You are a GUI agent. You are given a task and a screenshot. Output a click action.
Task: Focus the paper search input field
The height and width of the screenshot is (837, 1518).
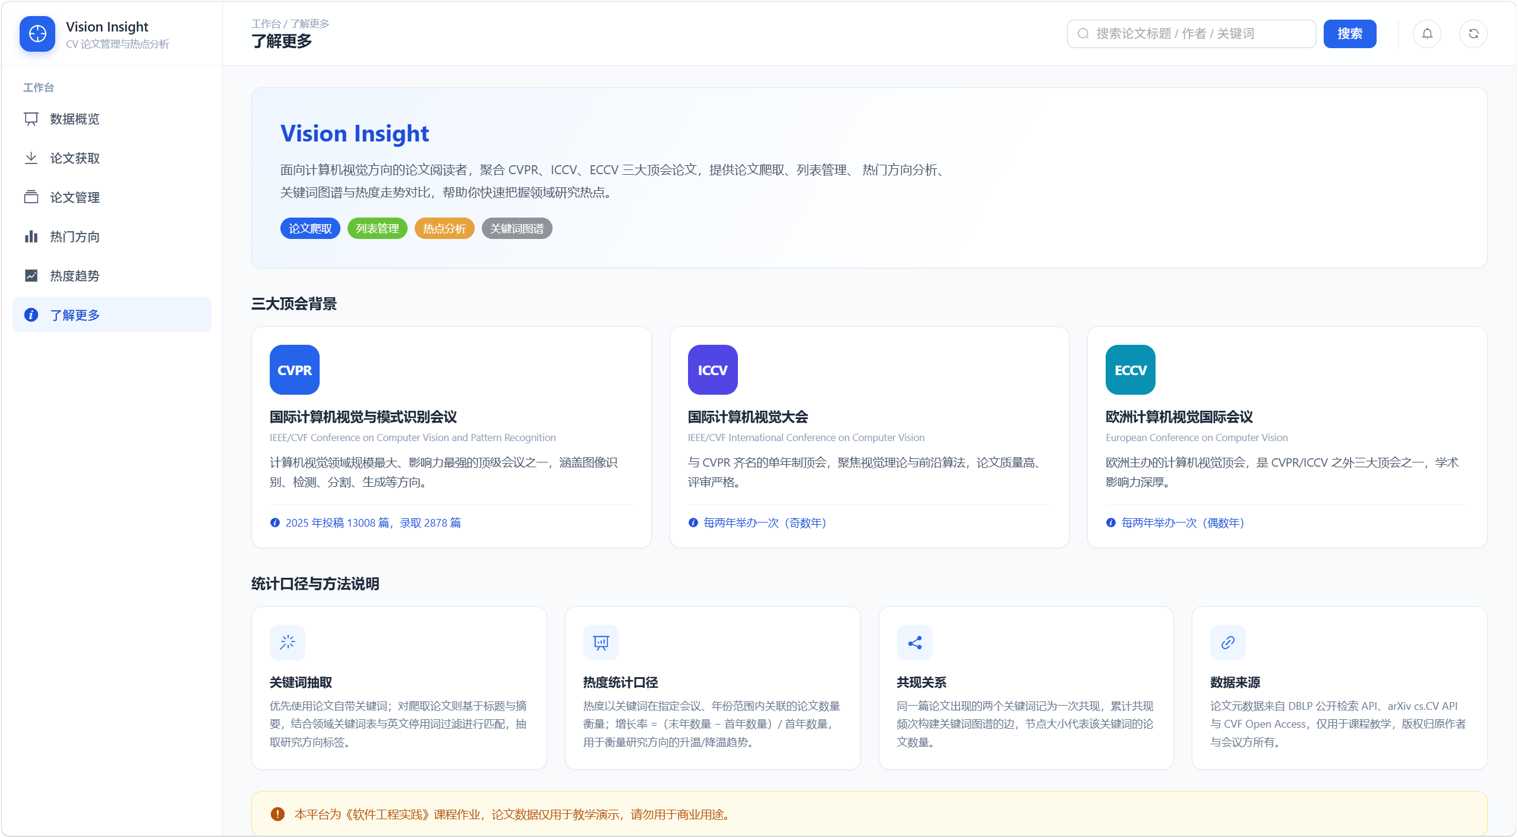[x=1191, y=34]
